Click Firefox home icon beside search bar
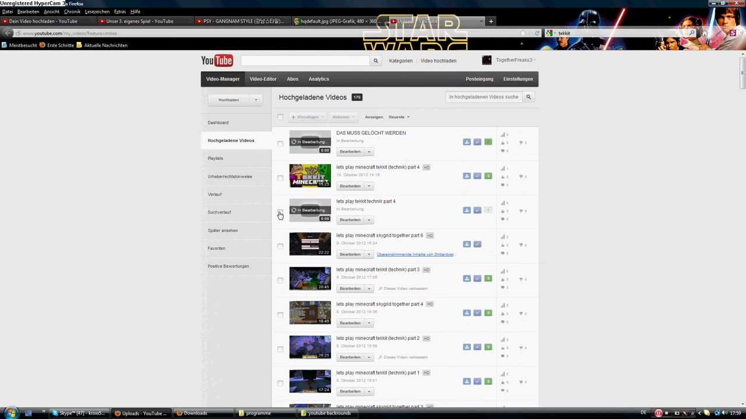Image resolution: width=746 pixels, height=419 pixels. coord(704,33)
